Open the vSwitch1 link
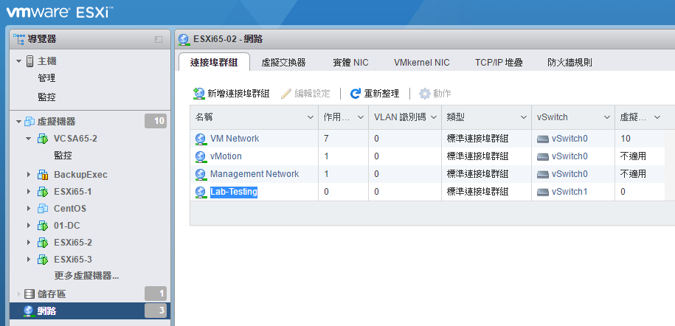 pos(570,192)
